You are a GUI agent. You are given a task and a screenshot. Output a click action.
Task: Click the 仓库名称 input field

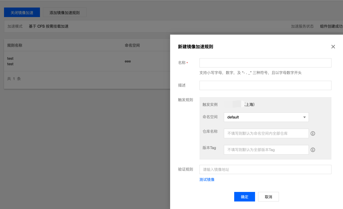[266, 133]
